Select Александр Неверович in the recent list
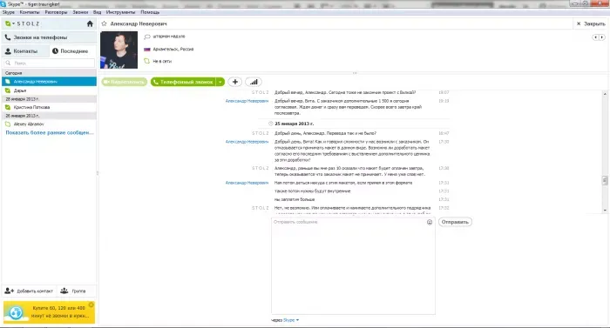This screenshot has width=610, height=328. click(49, 82)
